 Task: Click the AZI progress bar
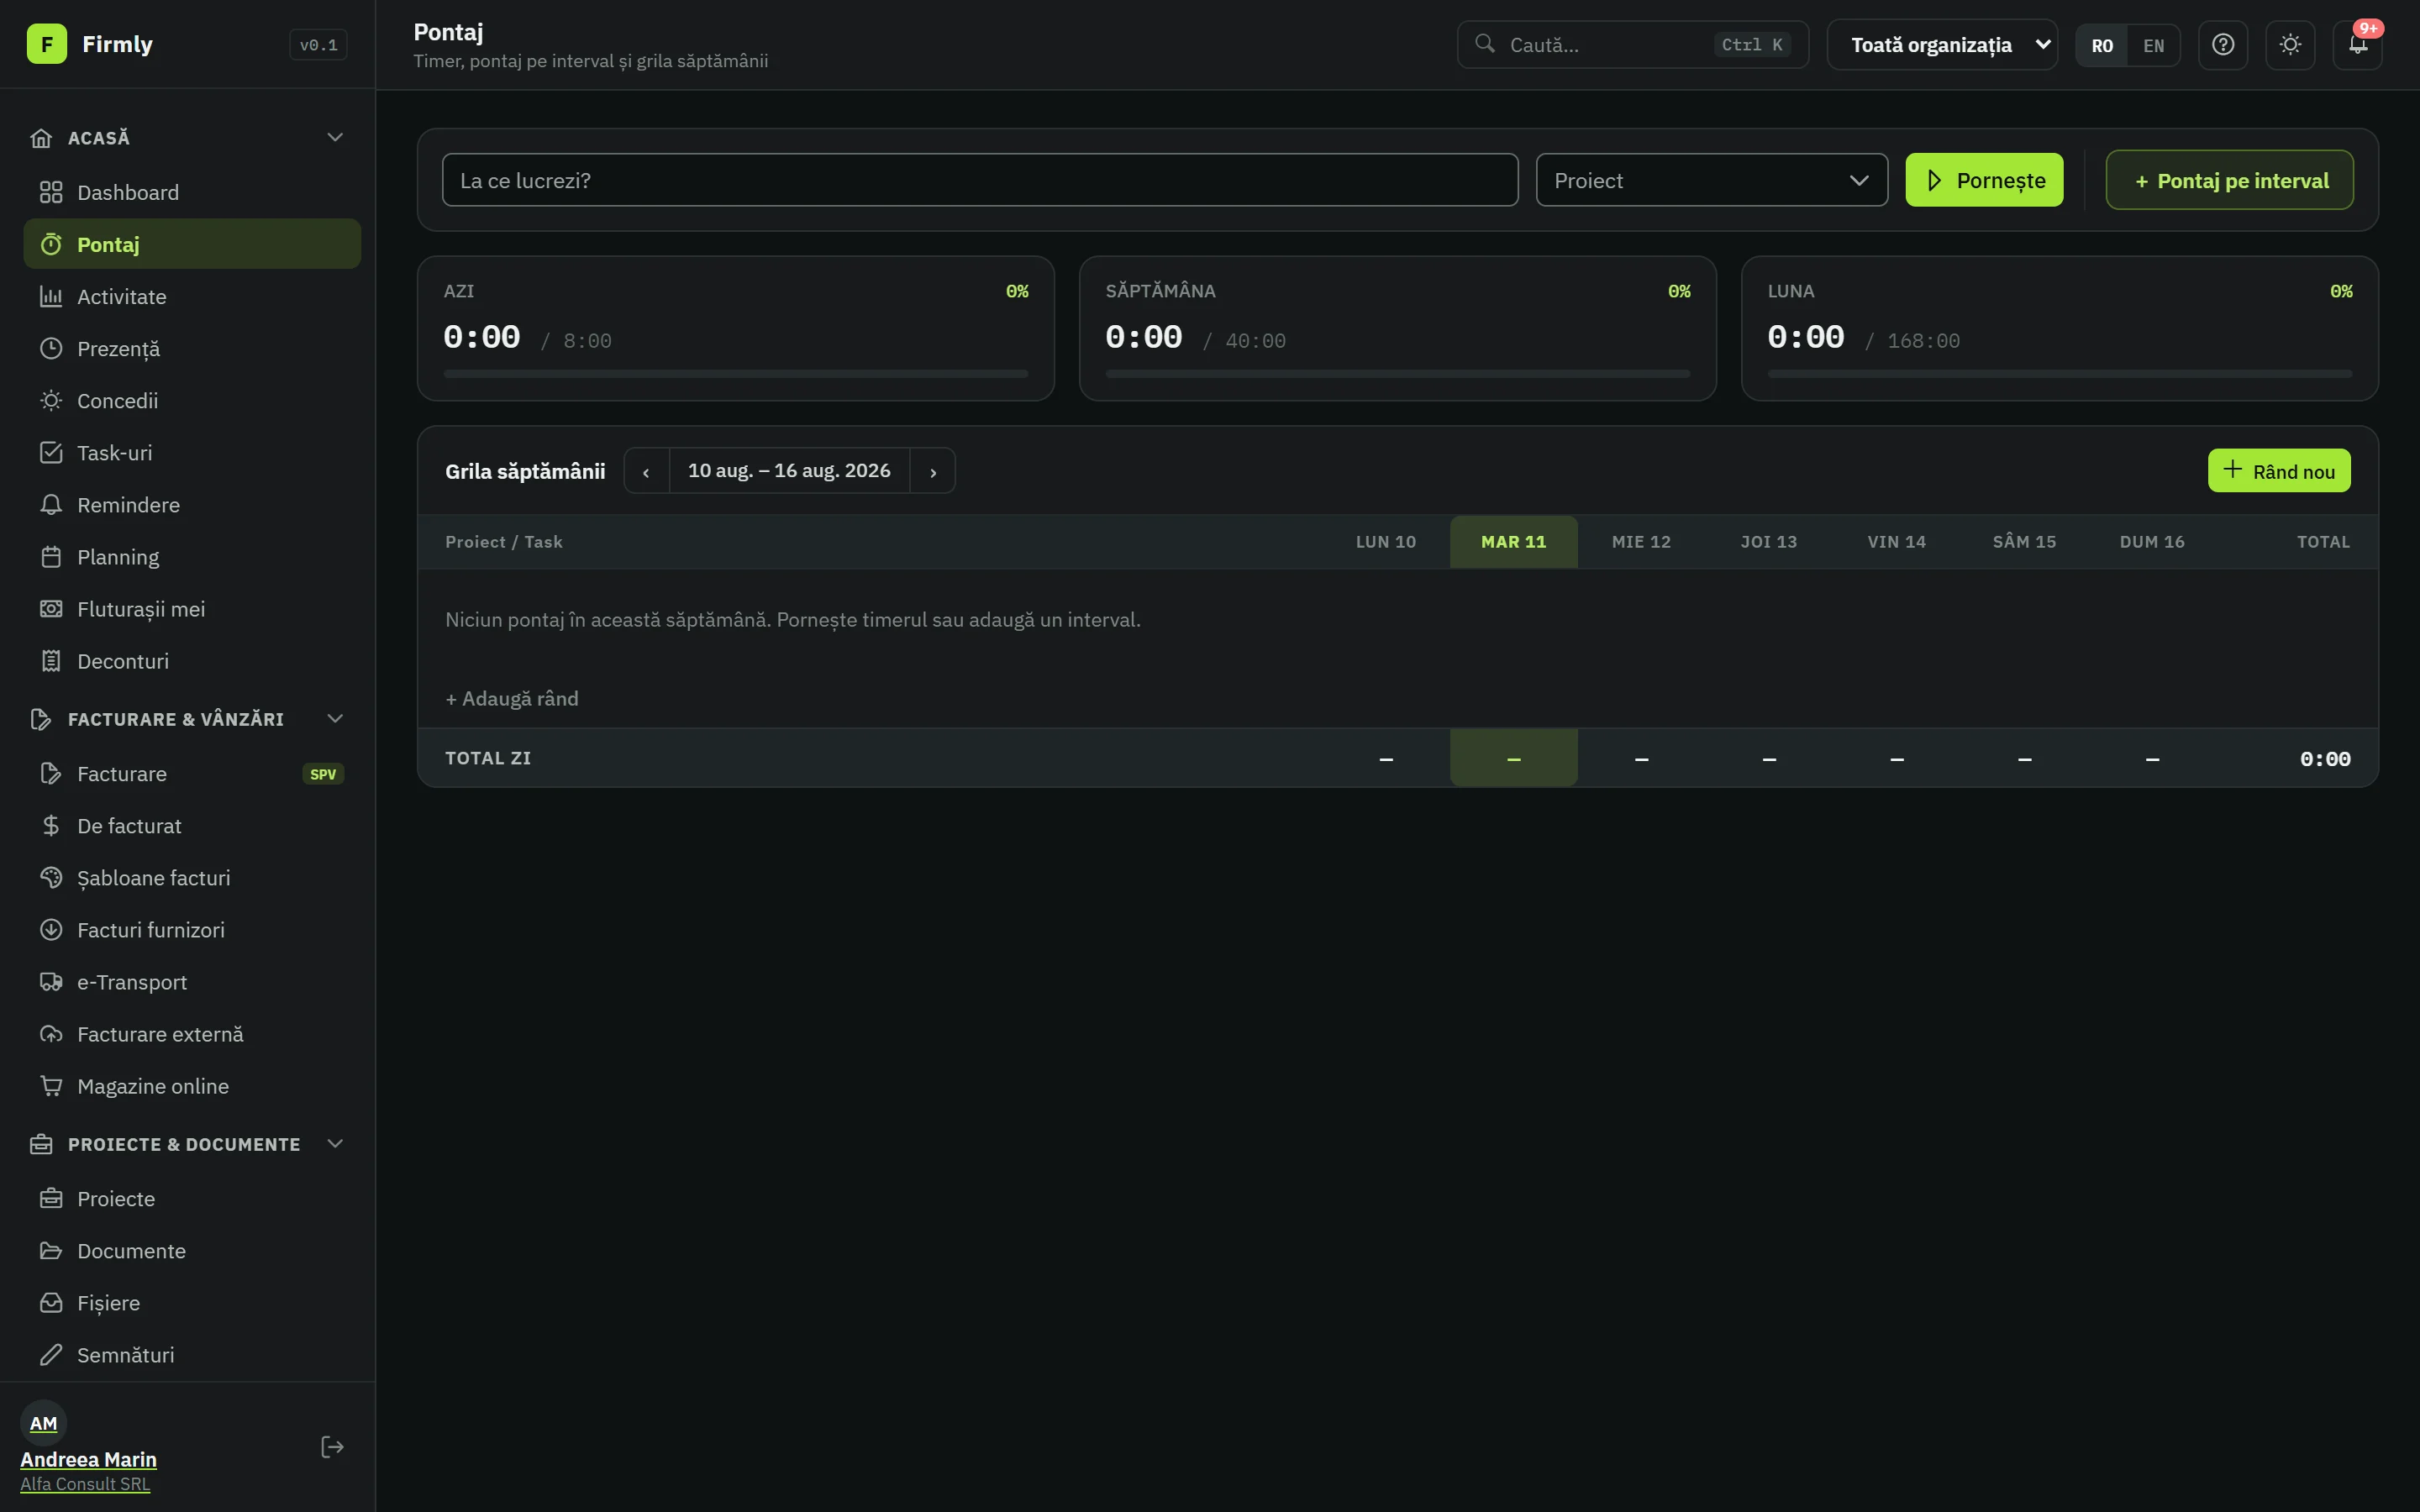(x=735, y=373)
